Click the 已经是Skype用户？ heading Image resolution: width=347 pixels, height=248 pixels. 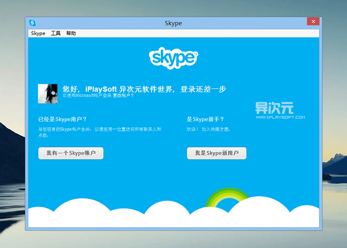pos(62,119)
